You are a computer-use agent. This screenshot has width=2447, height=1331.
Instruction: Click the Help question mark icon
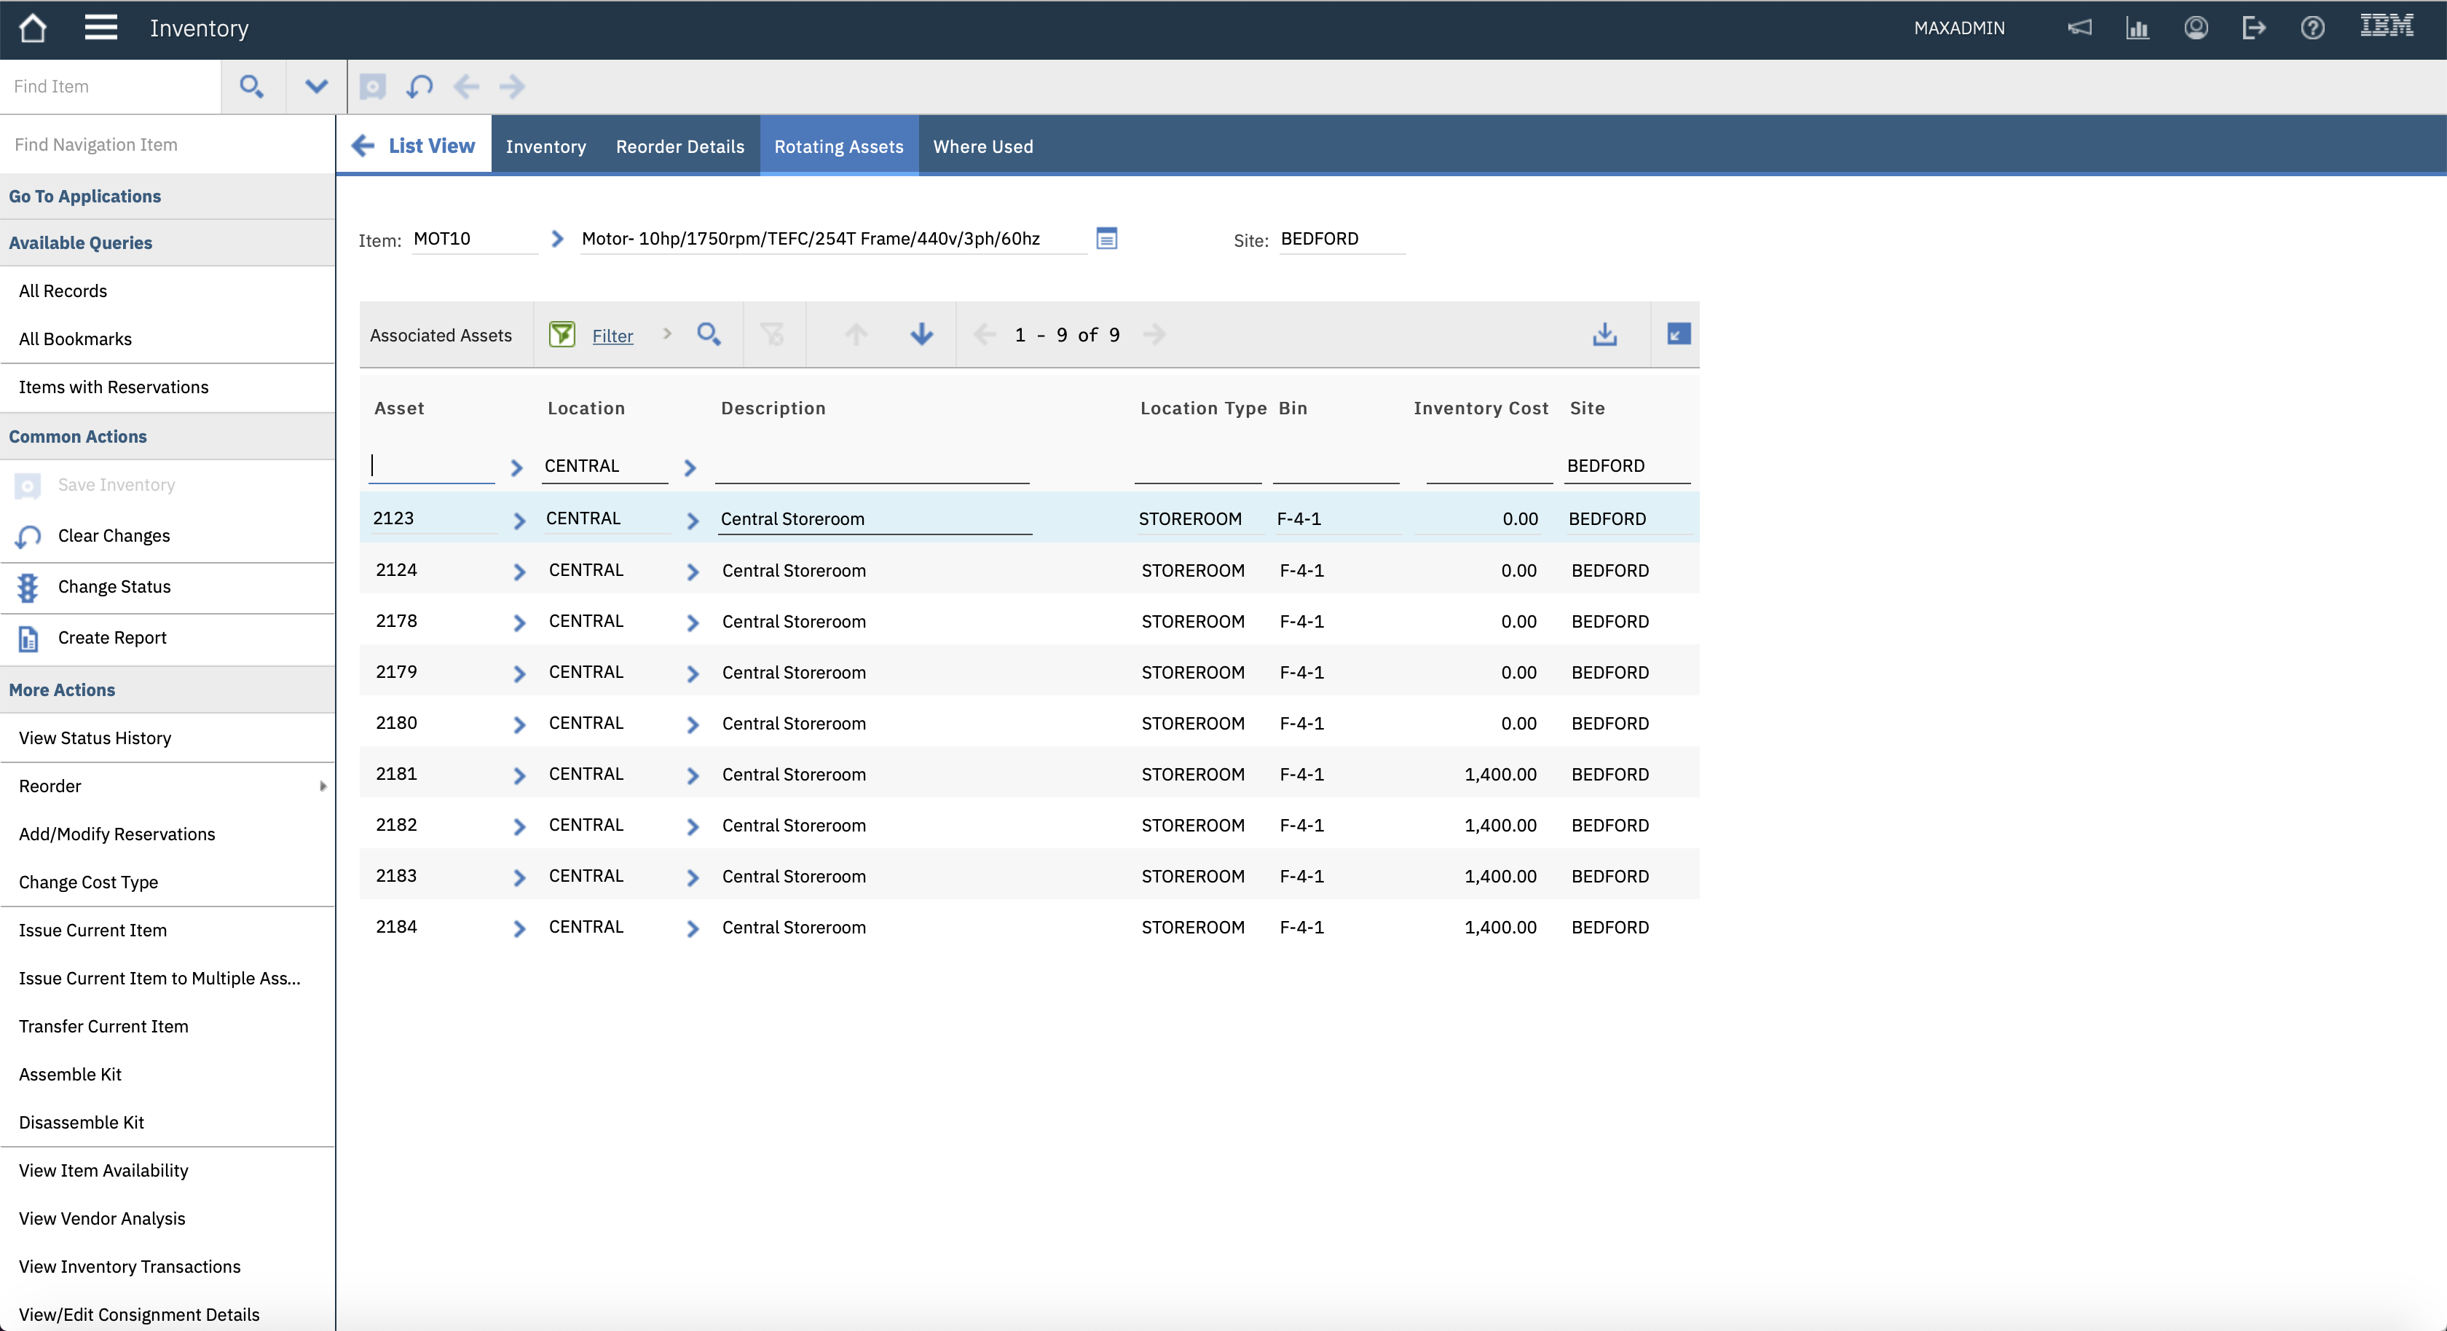[x=2312, y=28]
